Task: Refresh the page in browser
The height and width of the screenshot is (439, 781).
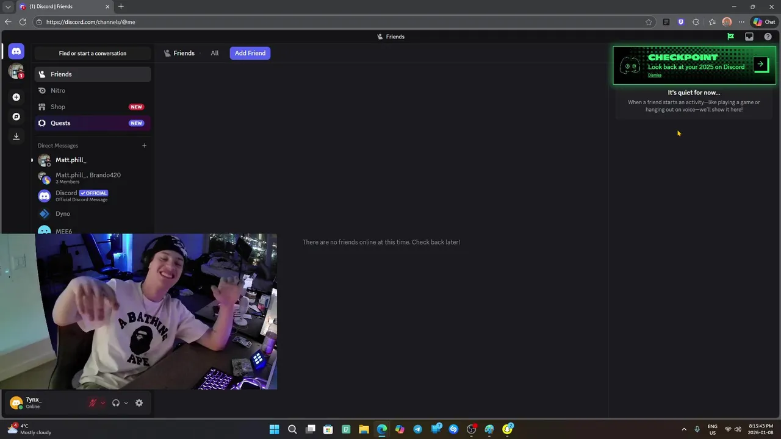Action: point(23,22)
